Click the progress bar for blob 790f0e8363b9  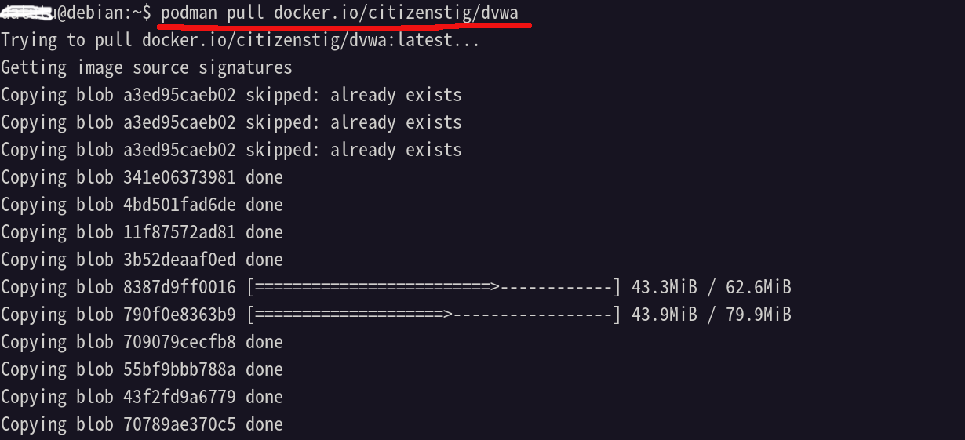point(434,315)
